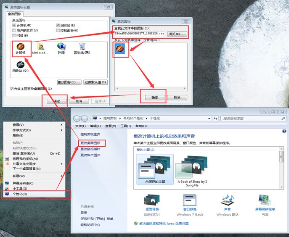Go forward with the navigation forward arrow

click(85, 118)
